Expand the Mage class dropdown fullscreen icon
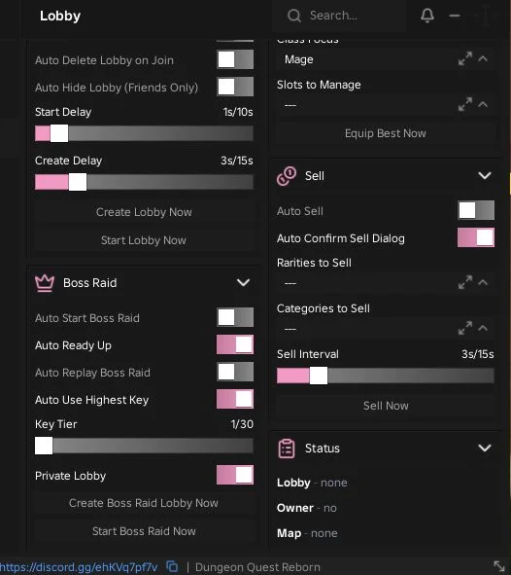 pyautogui.click(x=465, y=58)
